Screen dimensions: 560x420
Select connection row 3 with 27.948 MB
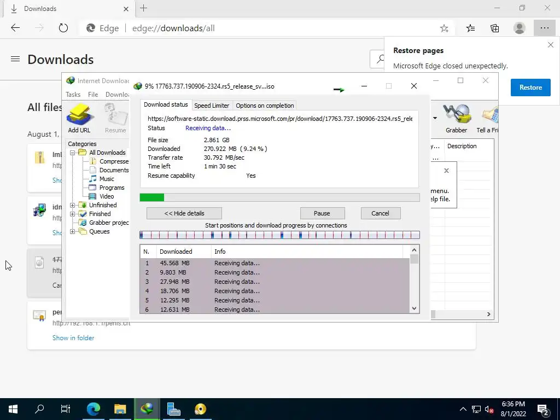[275, 282]
